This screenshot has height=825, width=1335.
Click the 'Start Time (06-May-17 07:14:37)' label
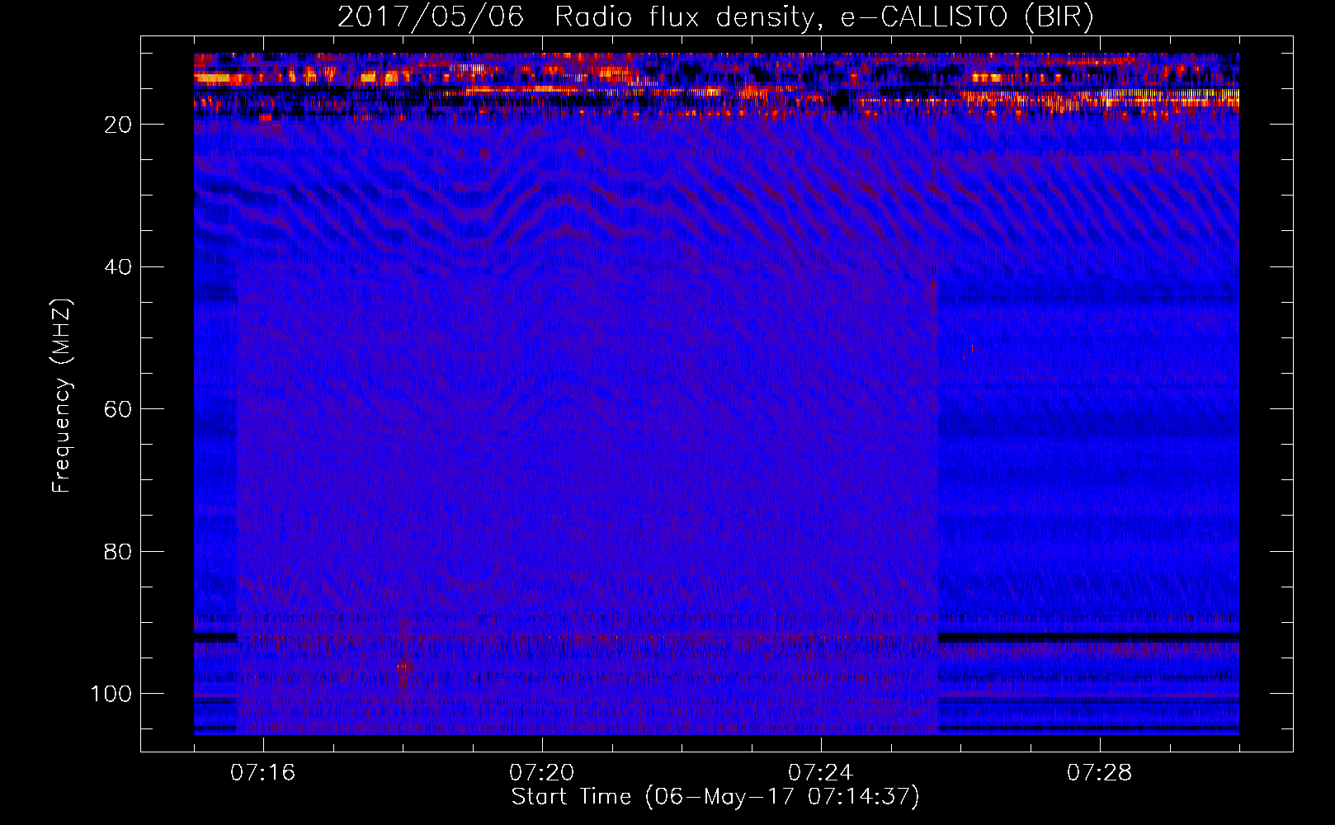click(x=715, y=797)
